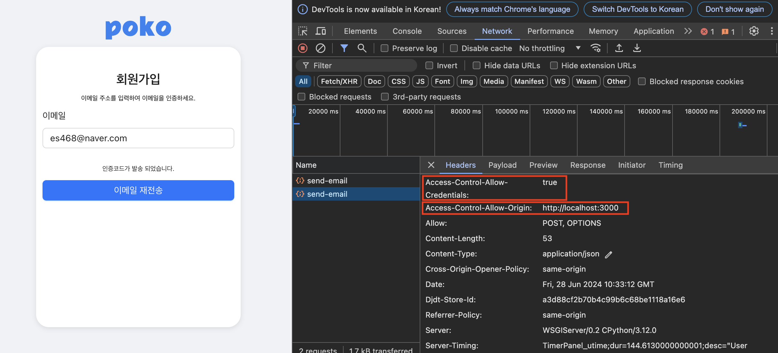Enable the Preserve log checkbox
This screenshot has width=778, height=353.
pyautogui.click(x=385, y=48)
